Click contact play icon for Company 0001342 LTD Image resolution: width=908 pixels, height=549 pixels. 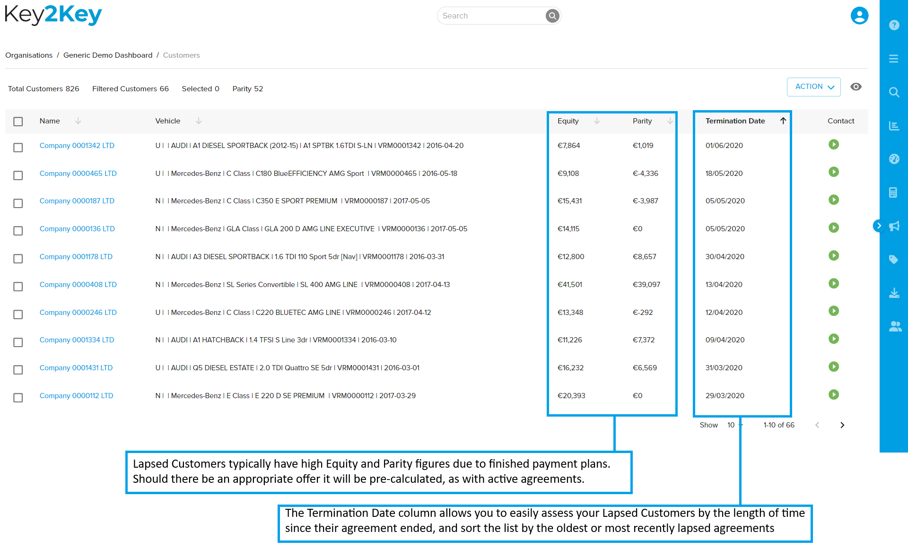(834, 144)
